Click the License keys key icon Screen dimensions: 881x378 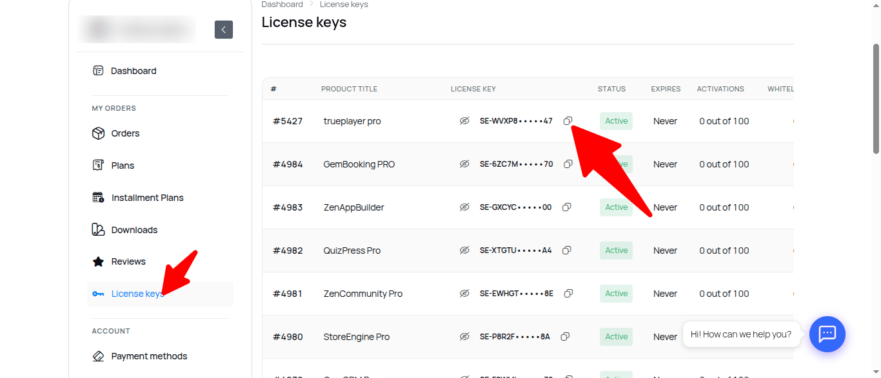coord(98,294)
